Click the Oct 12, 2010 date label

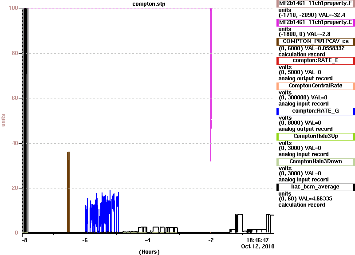pyautogui.click(x=258, y=247)
